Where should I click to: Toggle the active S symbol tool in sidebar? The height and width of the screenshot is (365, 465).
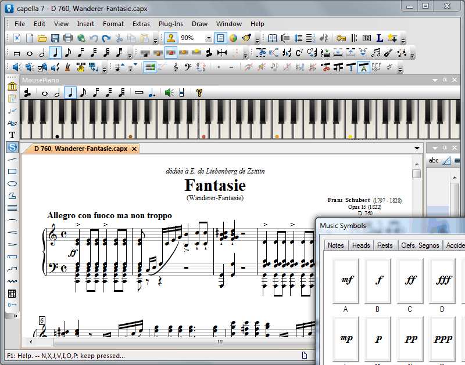point(12,147)
